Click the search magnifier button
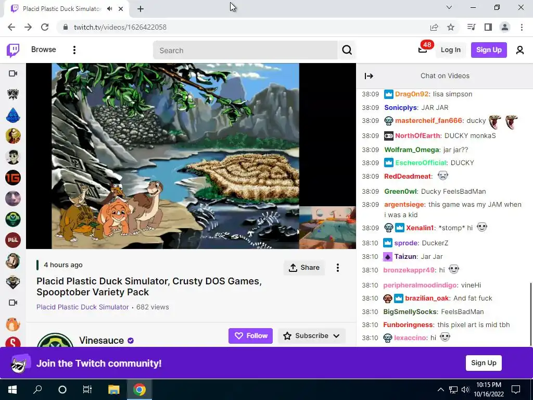533x400 pixels. (347, 50)
